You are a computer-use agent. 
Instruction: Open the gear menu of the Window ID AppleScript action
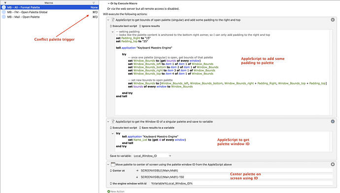[x=333, y=121]
